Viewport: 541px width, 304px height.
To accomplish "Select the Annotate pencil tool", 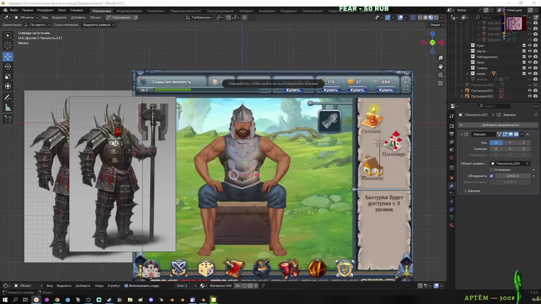I will [8, 98].
